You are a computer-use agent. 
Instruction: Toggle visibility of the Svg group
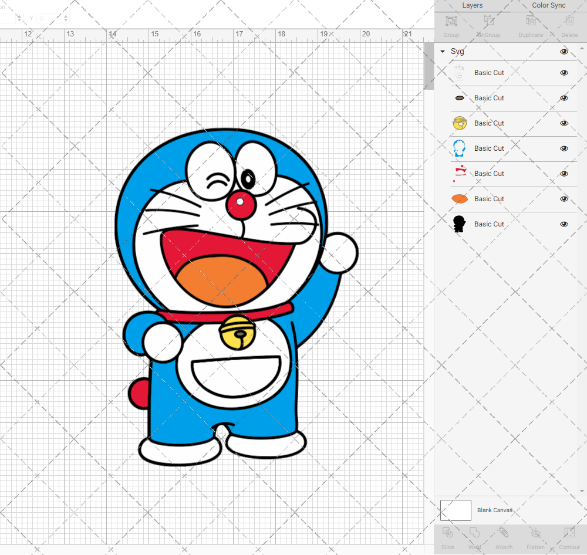pyautogui.click(x=564, y=52)
